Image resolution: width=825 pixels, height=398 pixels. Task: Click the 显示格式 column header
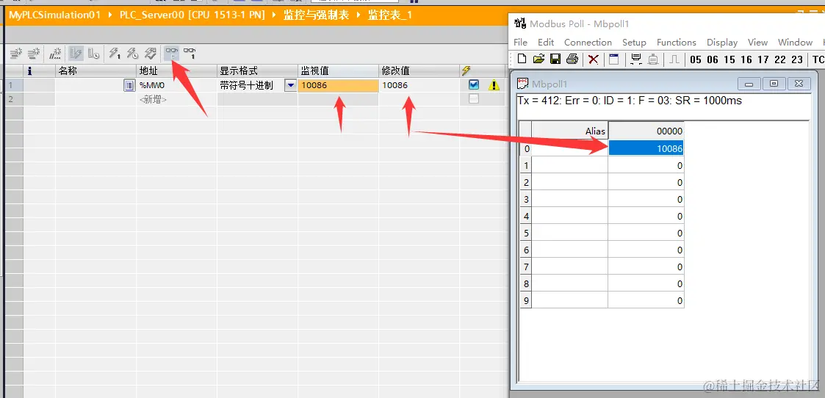click(257, 70)
